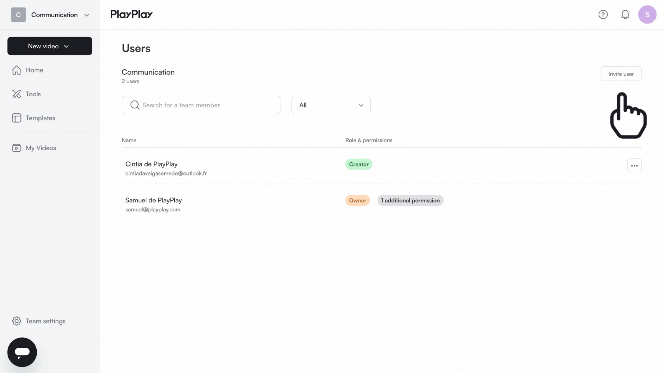The width and height of the screenshot is (664, 373).
Task: Click the Owner role badge
Action: (x=358, y=201)
